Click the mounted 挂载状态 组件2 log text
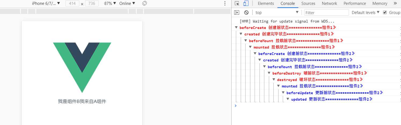 click(322, 86)
